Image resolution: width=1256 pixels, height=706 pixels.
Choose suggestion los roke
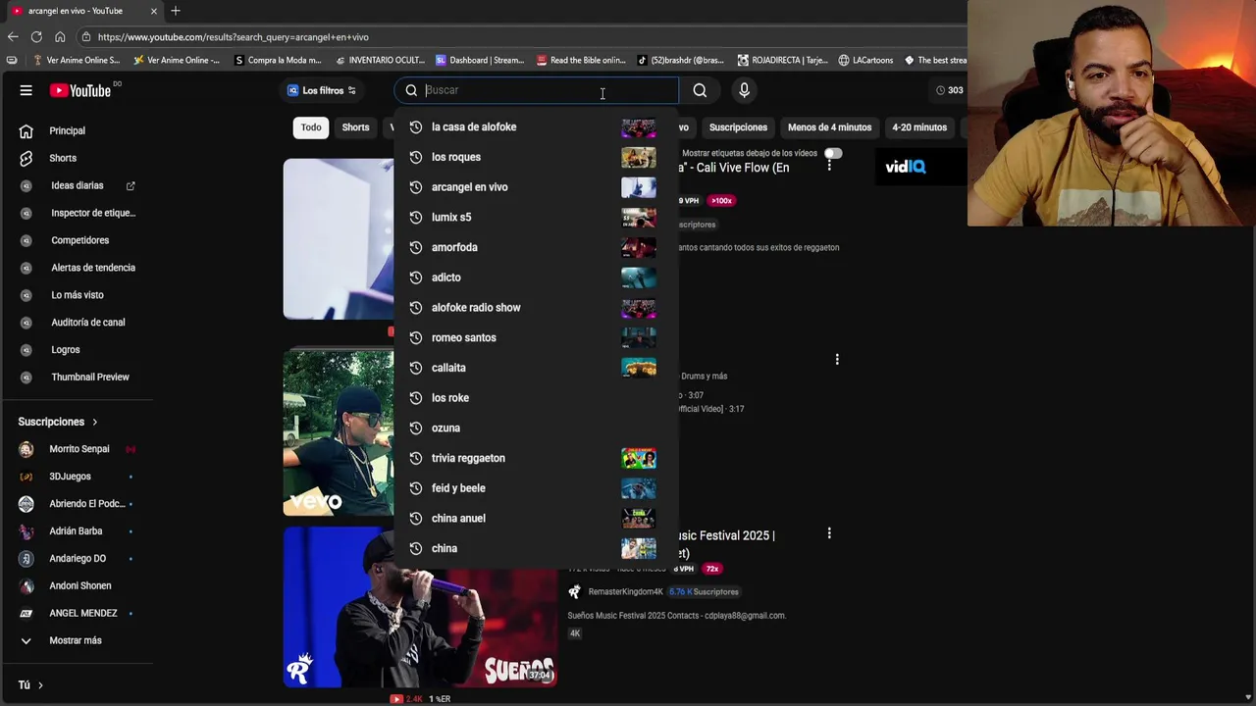[536, 398]
